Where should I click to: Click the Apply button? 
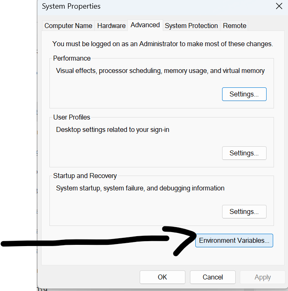click(262, 277)
